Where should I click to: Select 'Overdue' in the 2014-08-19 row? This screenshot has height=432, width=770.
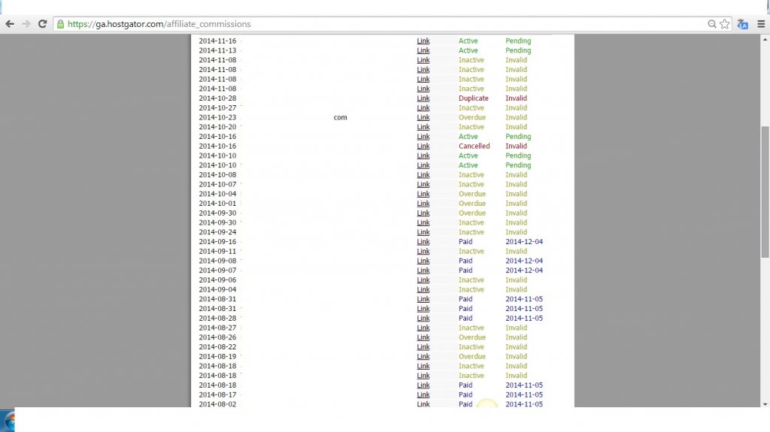click(x=472, y=356)
